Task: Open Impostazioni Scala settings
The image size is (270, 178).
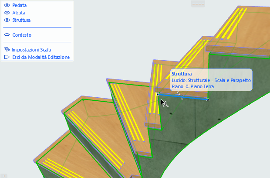Action: 31,50
